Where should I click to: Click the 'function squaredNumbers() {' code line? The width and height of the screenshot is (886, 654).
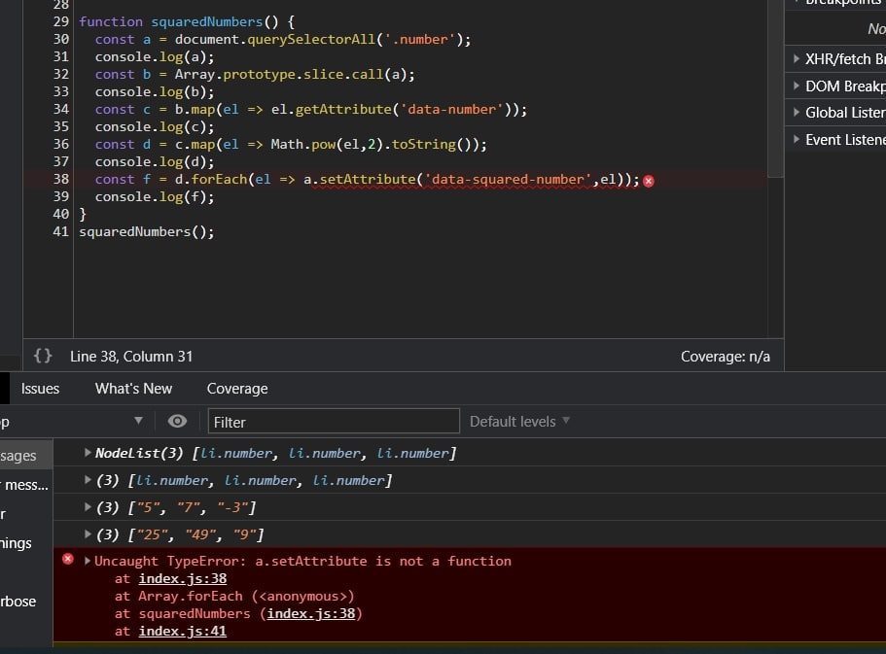[x=187, y=22]
